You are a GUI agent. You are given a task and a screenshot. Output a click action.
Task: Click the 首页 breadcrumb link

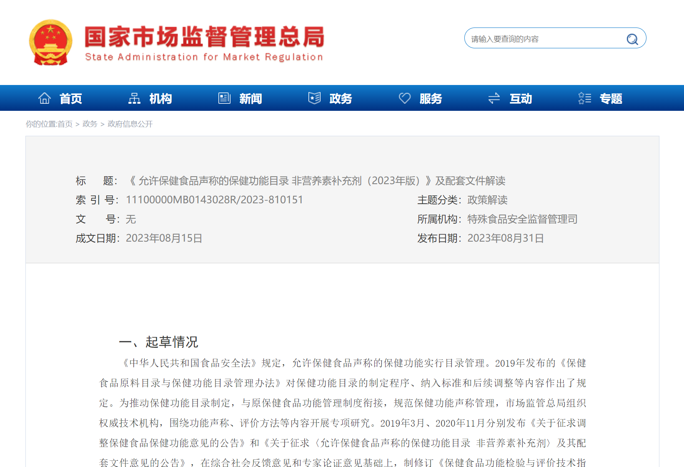pos(65,124)
